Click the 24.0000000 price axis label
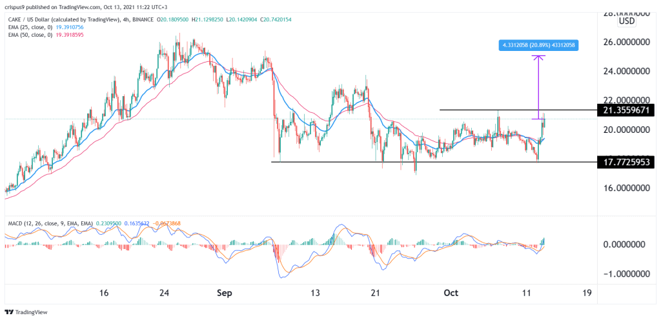Viewport: 661px width, 320px height. pyautogui.click(x=626, y=72)
